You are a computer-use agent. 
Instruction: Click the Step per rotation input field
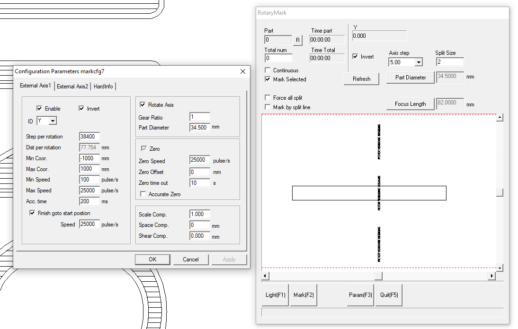(89, 137)
